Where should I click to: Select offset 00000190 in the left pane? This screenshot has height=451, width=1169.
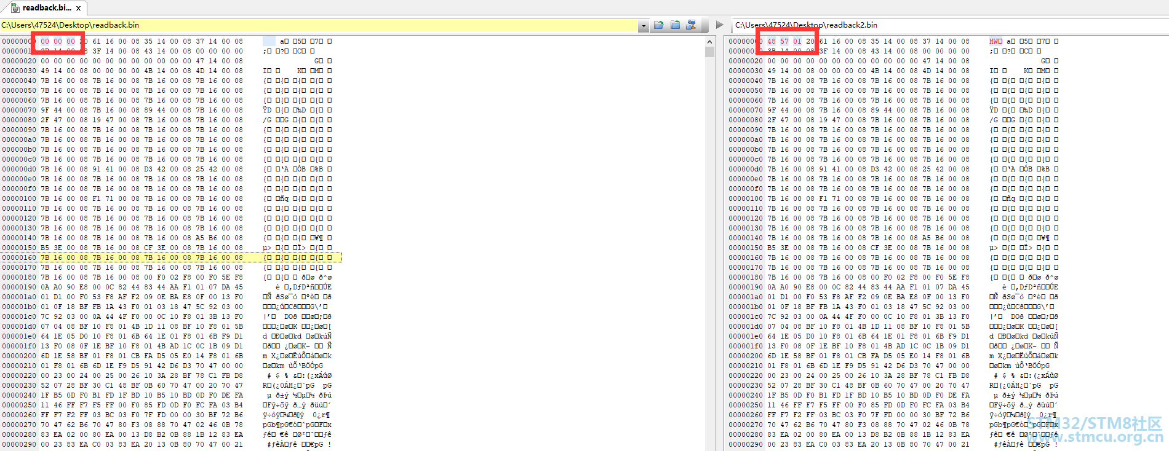pos(19,287)
